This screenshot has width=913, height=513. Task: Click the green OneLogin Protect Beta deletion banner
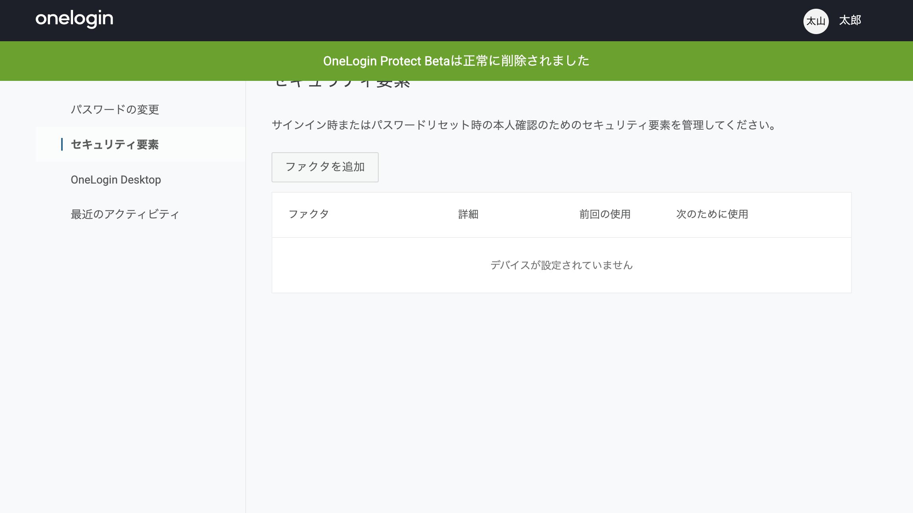click(456, 61)
